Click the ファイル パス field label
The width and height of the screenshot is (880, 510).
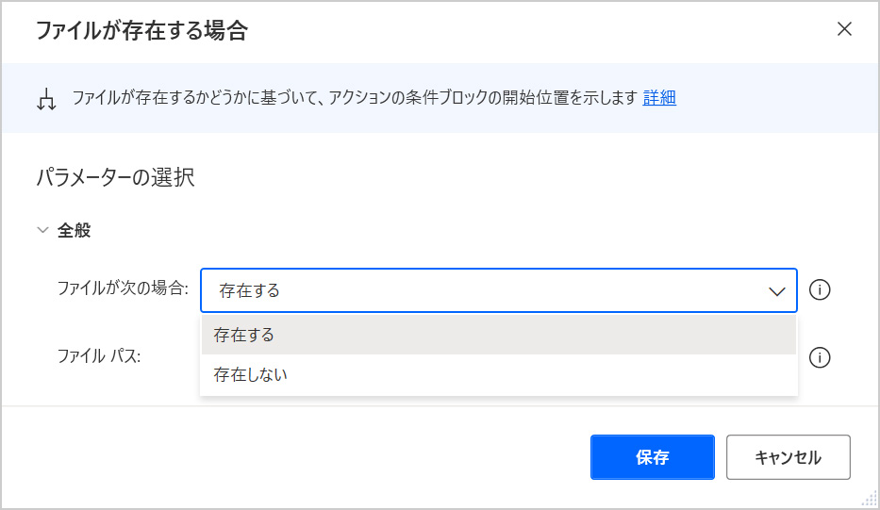pyautogui.click(x=99, y=356)
